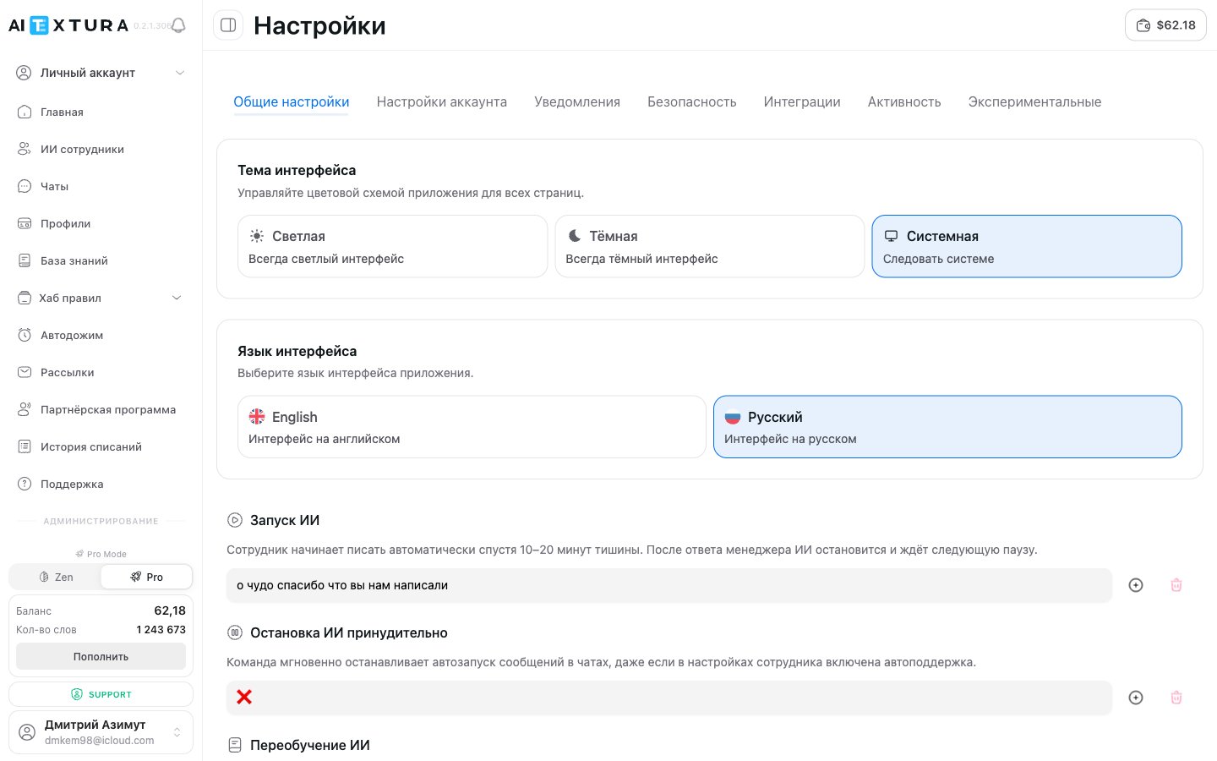Switch to the Настройки аккаунта tab
Screen dimensions: 1217x761
click(x=442, y=101)
